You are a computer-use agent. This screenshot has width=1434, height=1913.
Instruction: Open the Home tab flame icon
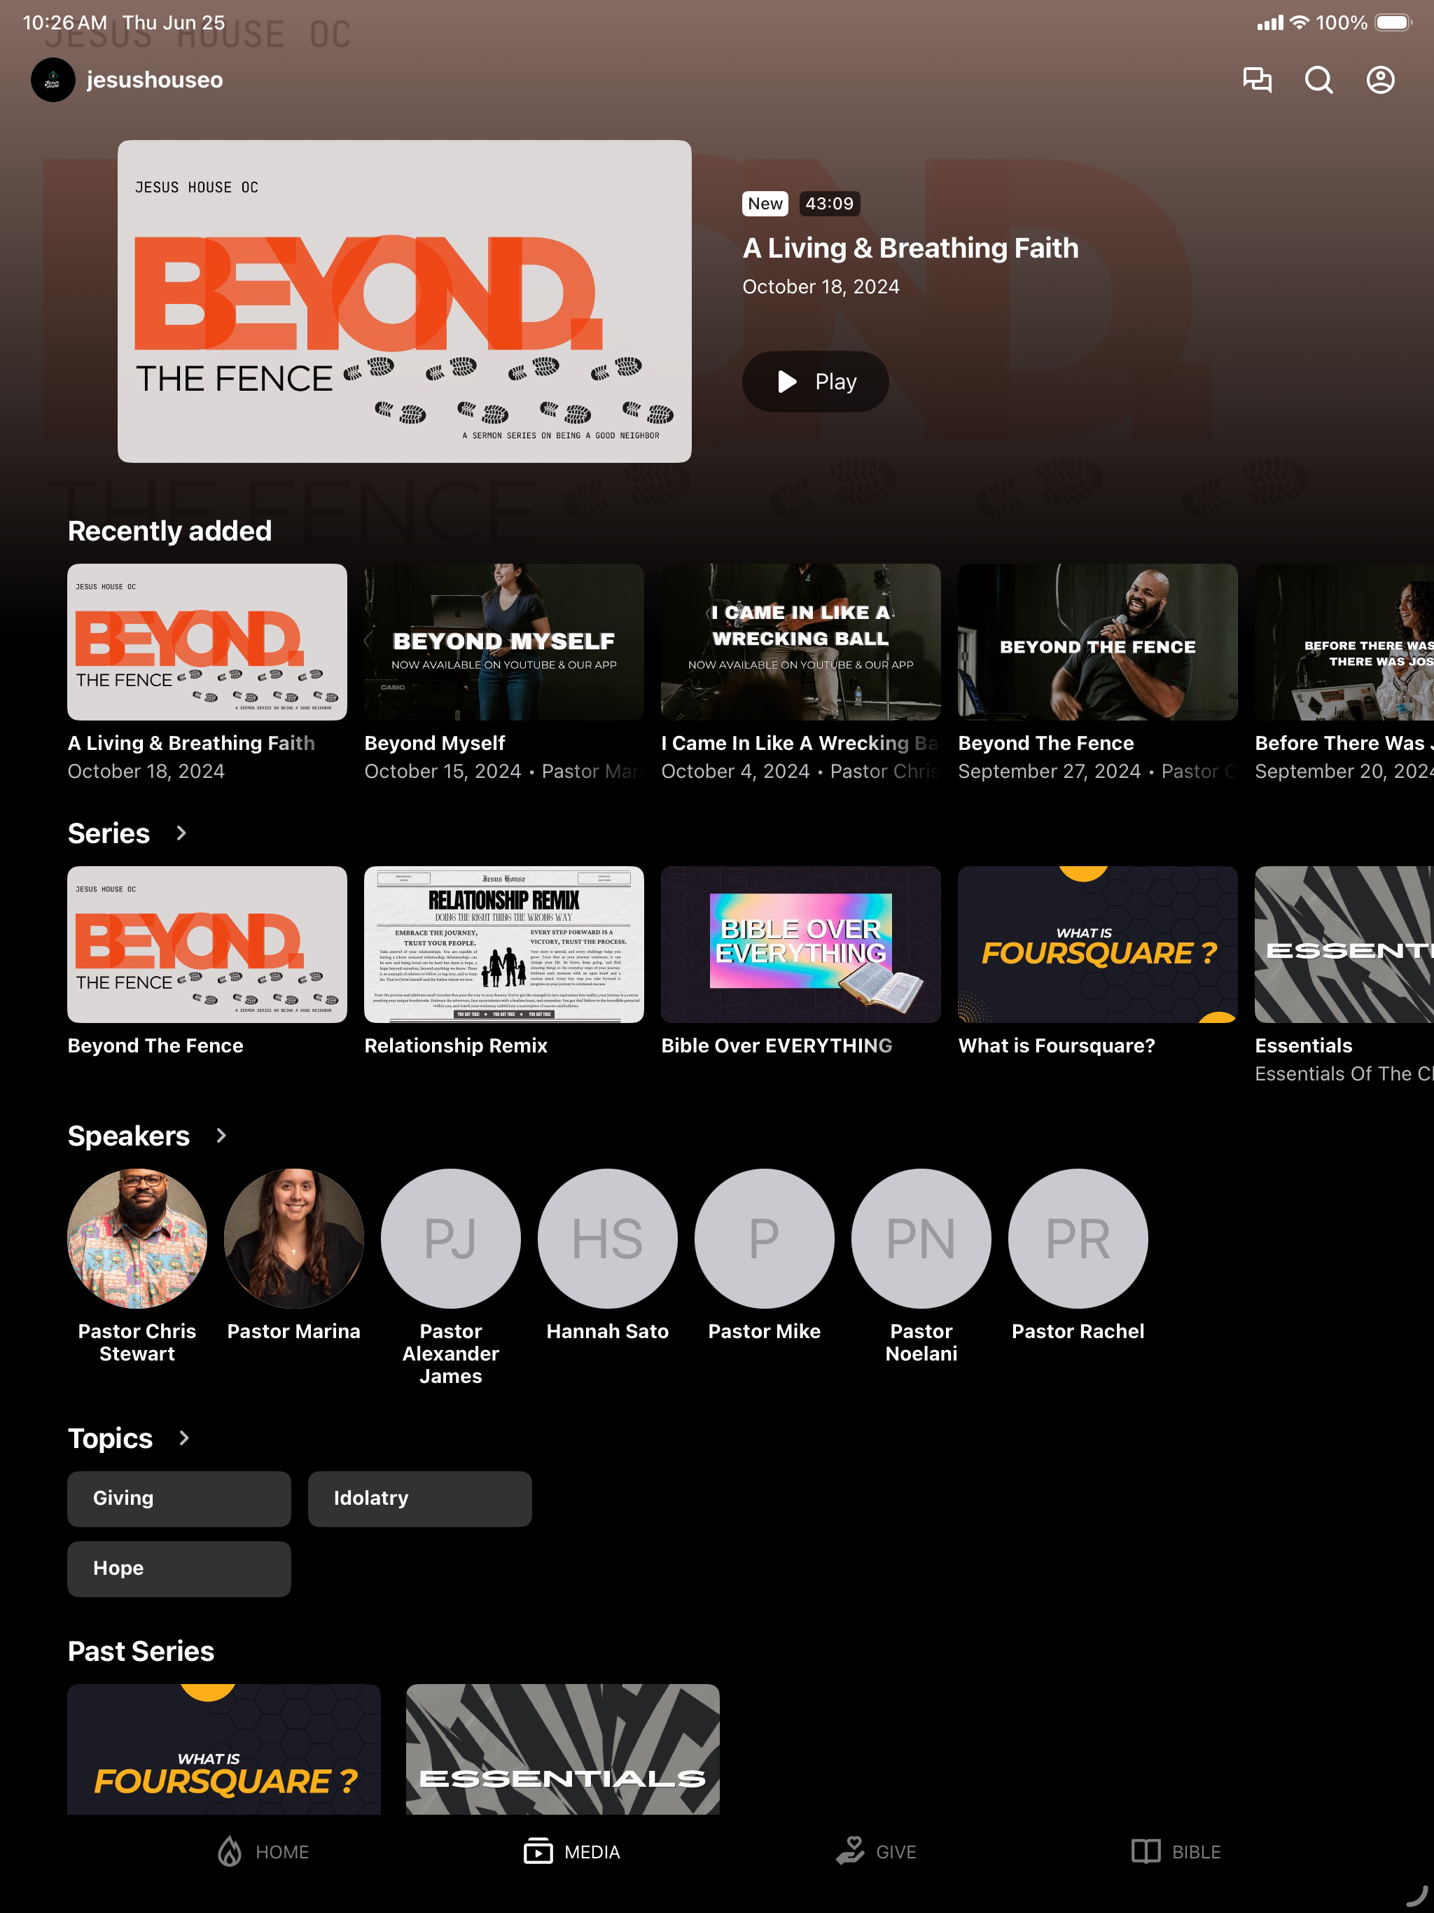coord(230,1851)
